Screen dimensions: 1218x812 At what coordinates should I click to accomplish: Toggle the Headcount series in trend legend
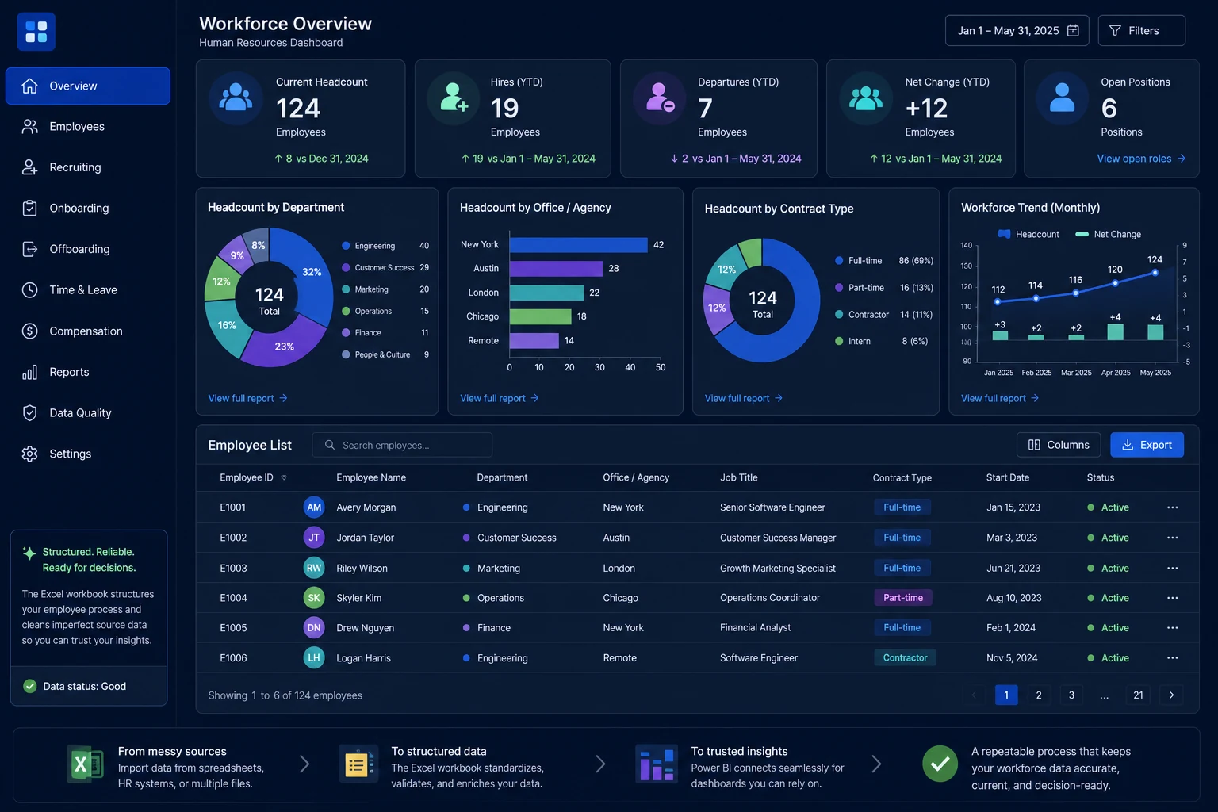coord(1028,234)
